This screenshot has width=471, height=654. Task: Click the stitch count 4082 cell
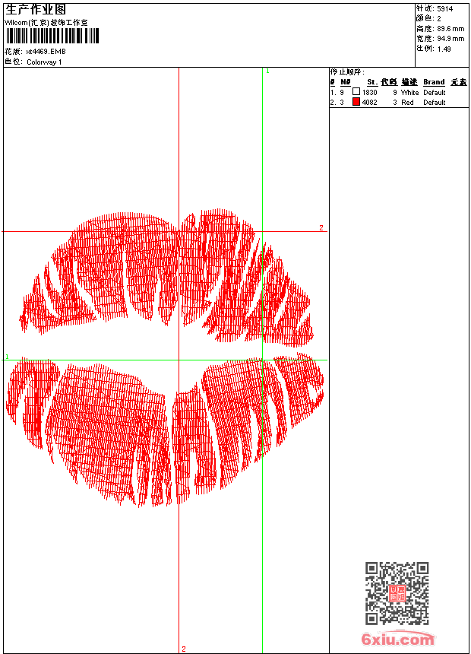[369, 102]
